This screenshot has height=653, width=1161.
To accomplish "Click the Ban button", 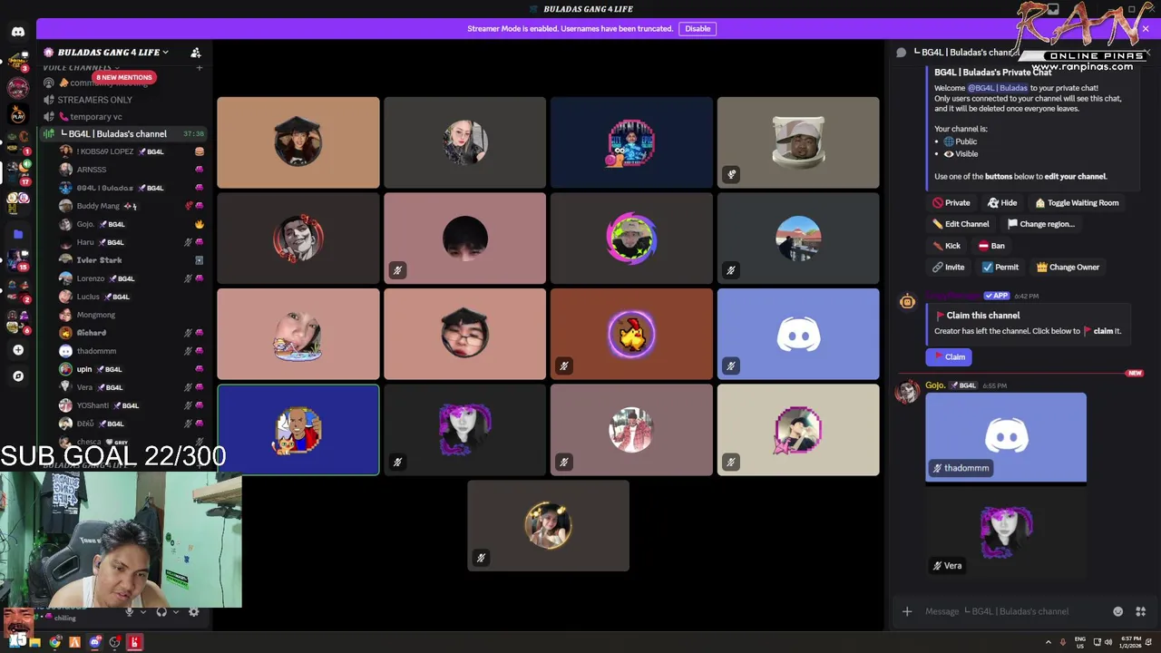I will (x=991, y=246).
